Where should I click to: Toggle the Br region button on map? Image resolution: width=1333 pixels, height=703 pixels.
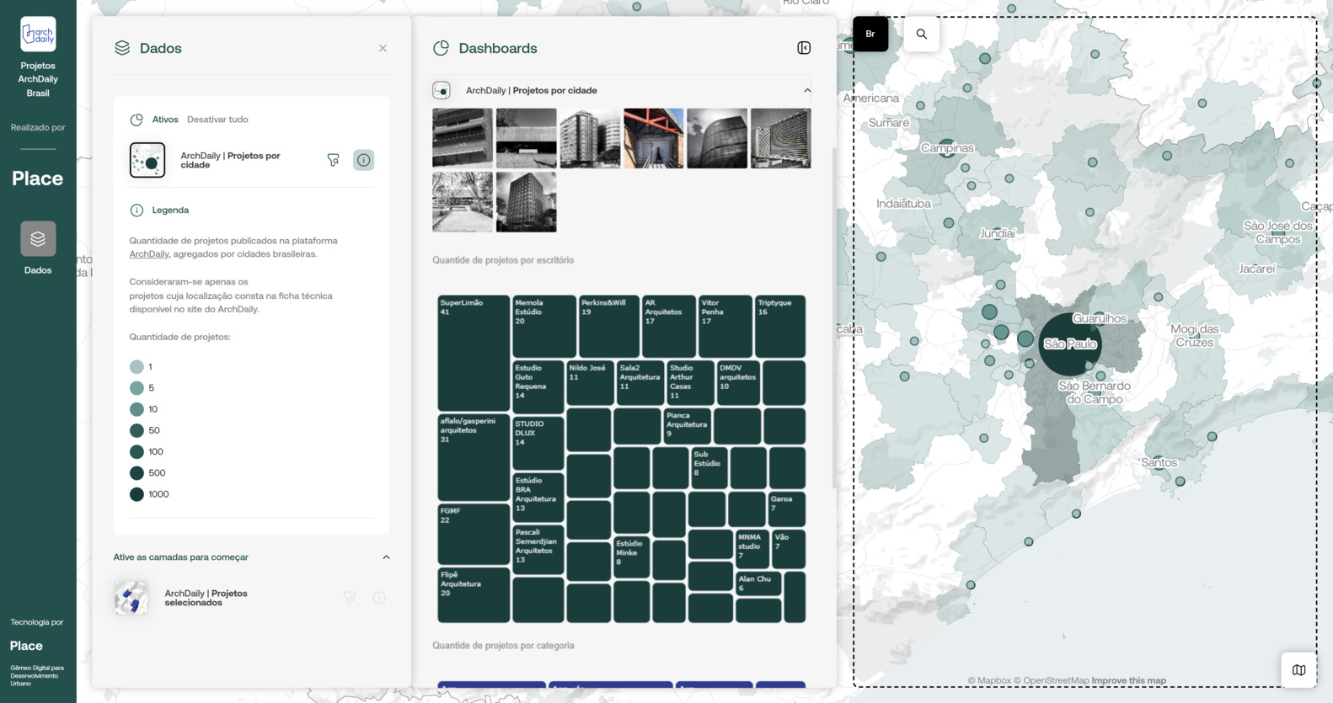[x=870, y=35]
